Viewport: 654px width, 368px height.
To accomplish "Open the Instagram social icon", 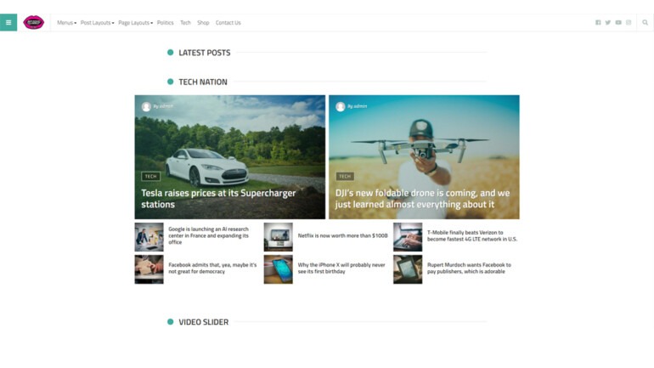I will point(629,23).
